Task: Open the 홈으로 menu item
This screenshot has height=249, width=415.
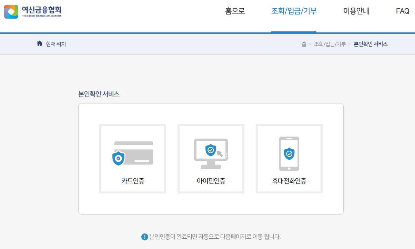Action: pyautogui.click(x=234, y=11)
